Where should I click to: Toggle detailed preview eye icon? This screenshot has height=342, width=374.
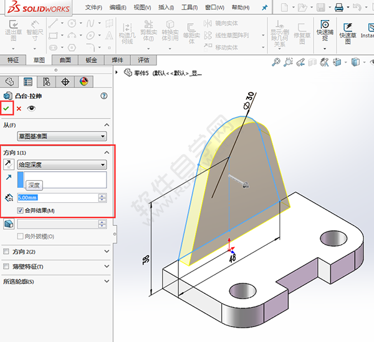click(x=31, y=109)
